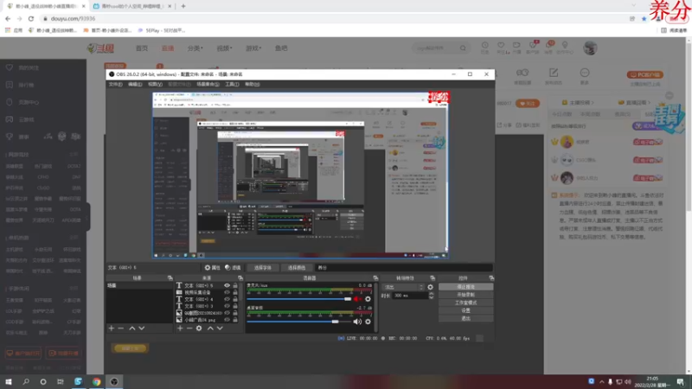Open source settings gear below sources list
Image resolution: width=692 pixels, height=389 pixels.
pos(199,328)
